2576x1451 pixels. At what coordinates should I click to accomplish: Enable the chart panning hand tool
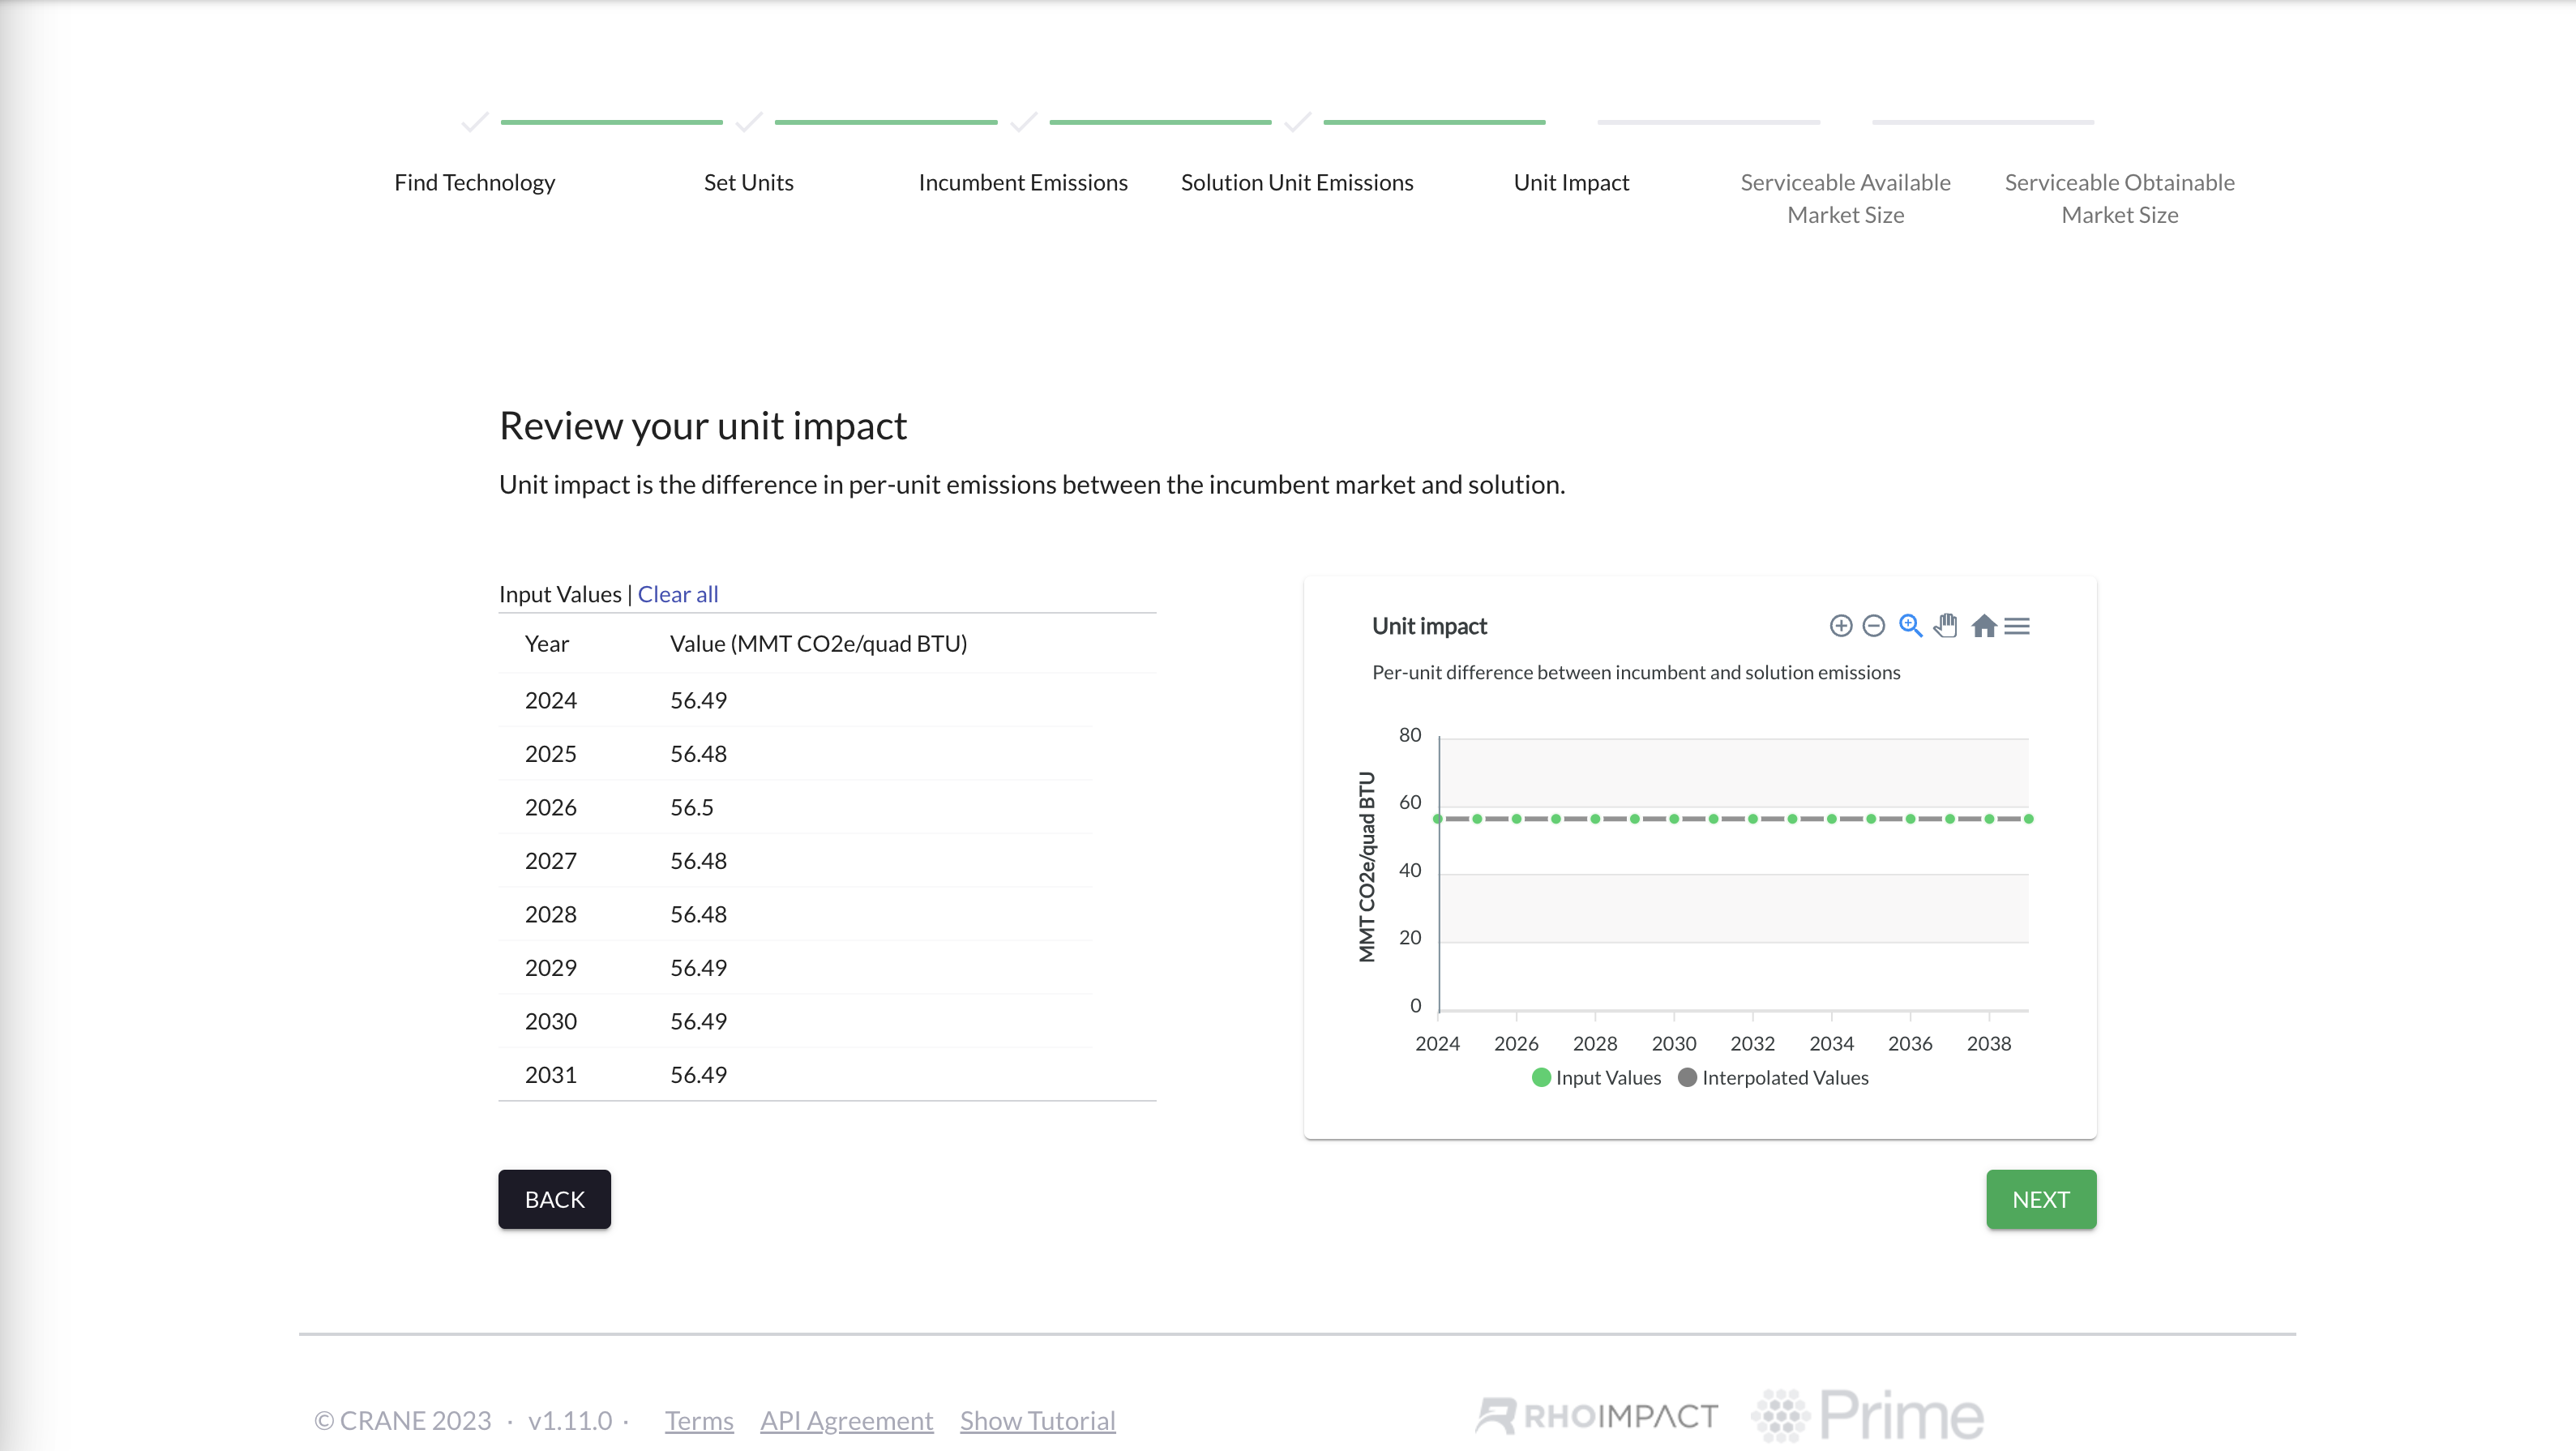coord(1945,626)
